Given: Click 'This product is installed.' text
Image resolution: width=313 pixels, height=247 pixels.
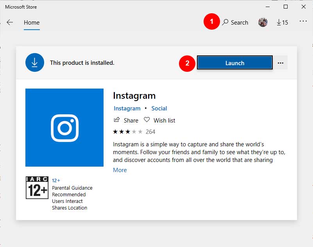Looking at the screenshot, I should [x=82, y=63].
